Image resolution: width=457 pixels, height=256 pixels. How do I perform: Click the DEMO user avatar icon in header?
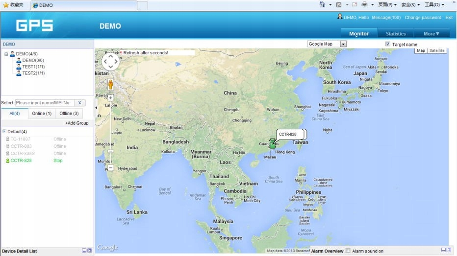[340, 17]
